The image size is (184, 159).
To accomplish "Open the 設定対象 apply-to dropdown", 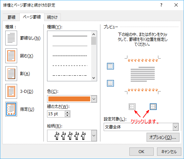I will [175, 127].
